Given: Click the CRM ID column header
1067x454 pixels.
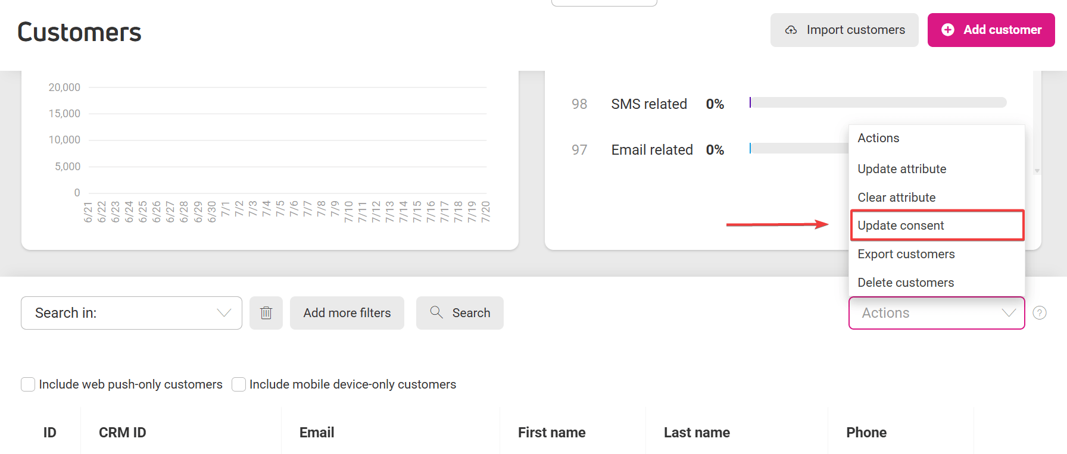Looking at the screenshot, I should coord(123,433).
